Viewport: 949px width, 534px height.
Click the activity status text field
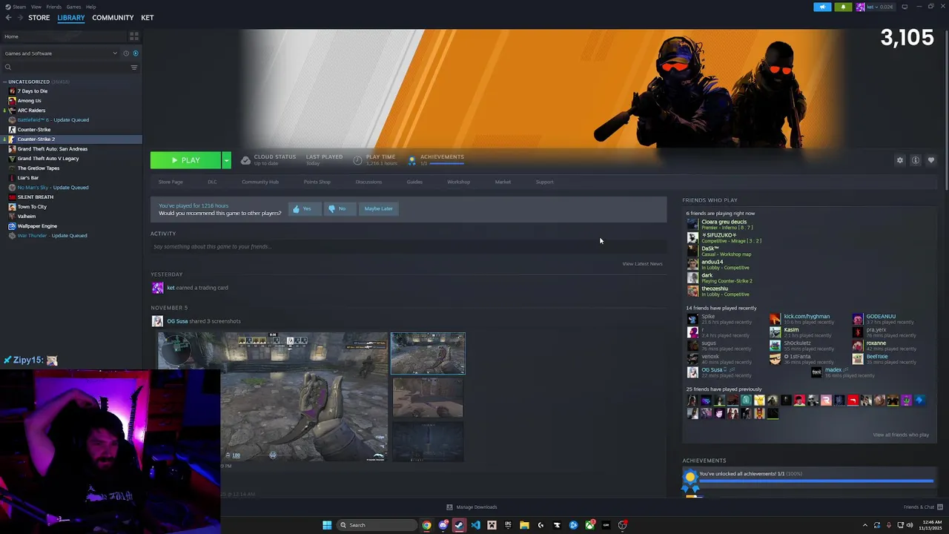408,246
